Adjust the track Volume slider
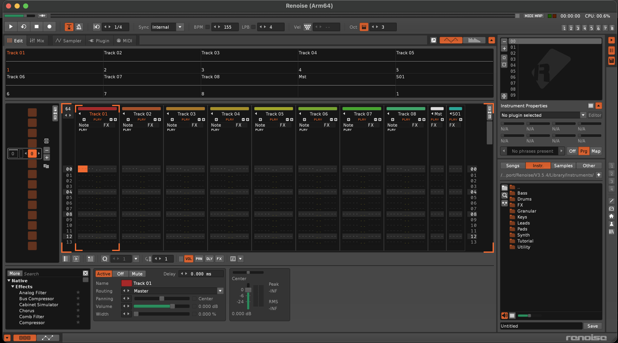The height and width of the screenshot is (343, 618). tap(162, 306)
